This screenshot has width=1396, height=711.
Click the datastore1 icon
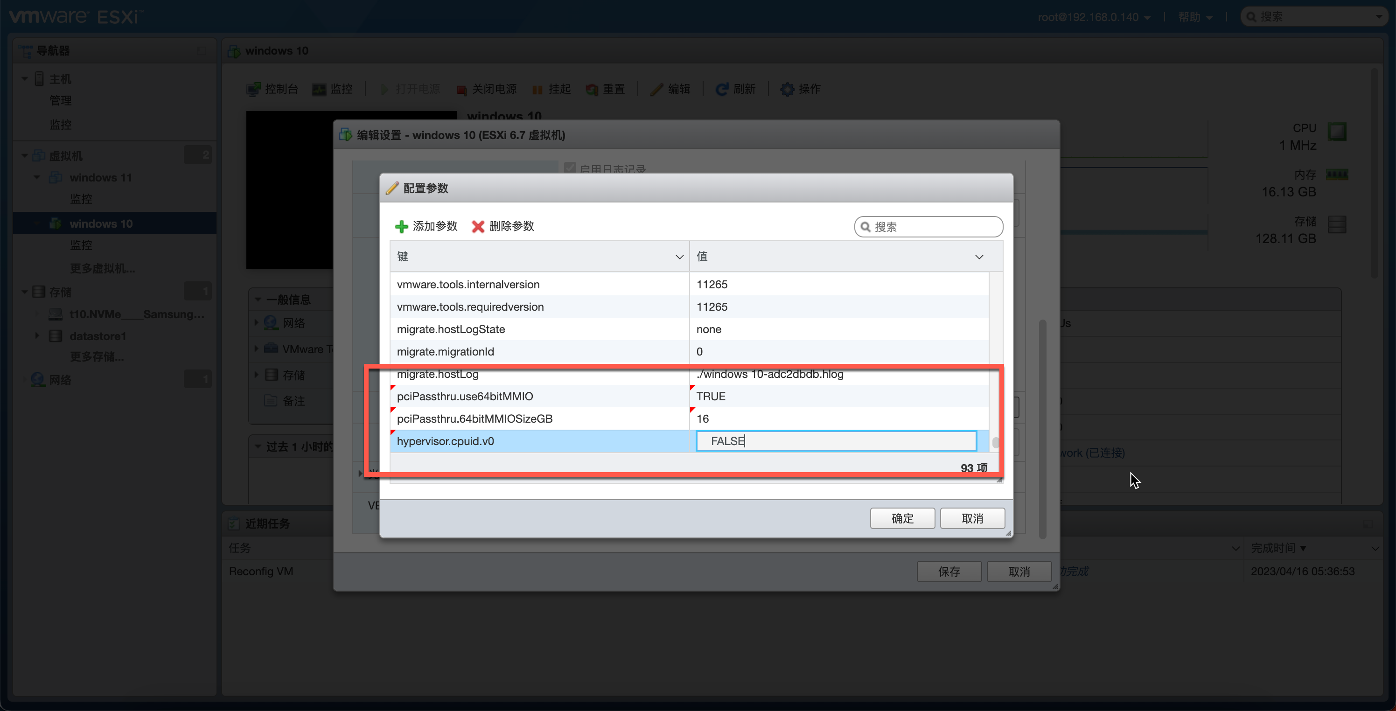coord(55,336)
